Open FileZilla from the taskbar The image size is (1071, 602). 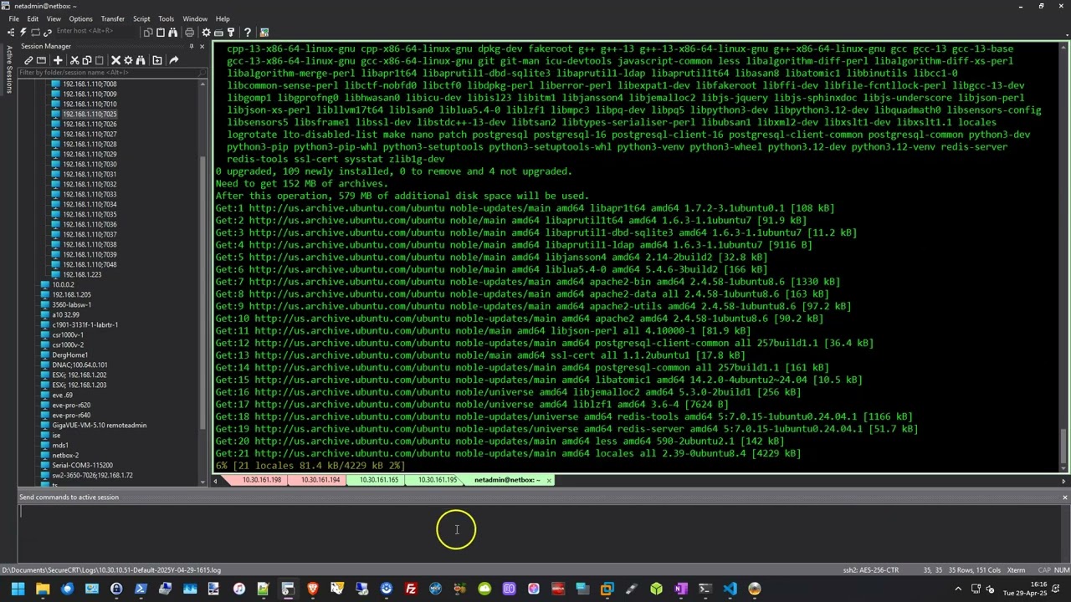coord(411,589)
